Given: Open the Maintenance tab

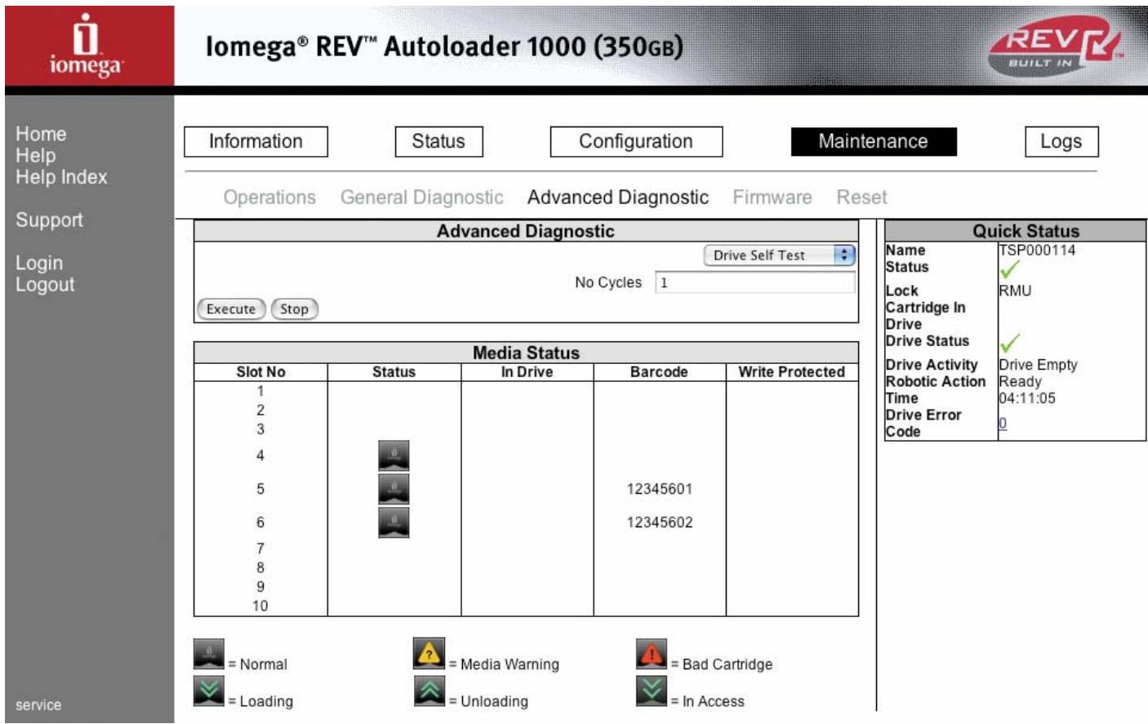Looking at the screenshot, I should tap(874, 141).
